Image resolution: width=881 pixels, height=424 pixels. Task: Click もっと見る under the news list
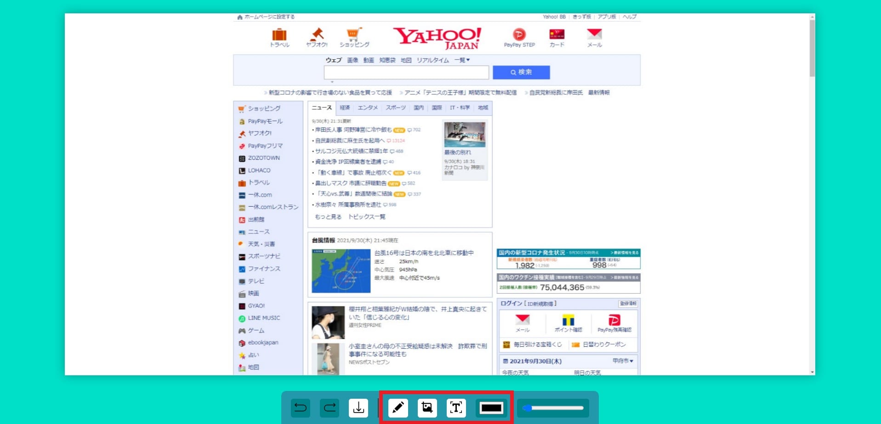(328, 217)
